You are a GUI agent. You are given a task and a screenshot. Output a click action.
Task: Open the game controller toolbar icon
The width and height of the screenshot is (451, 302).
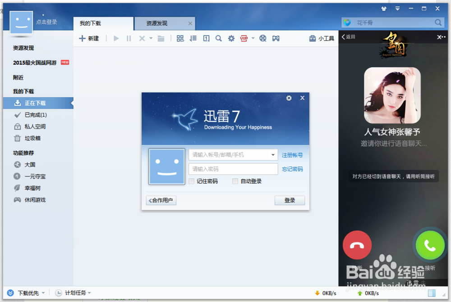[276, 38]
